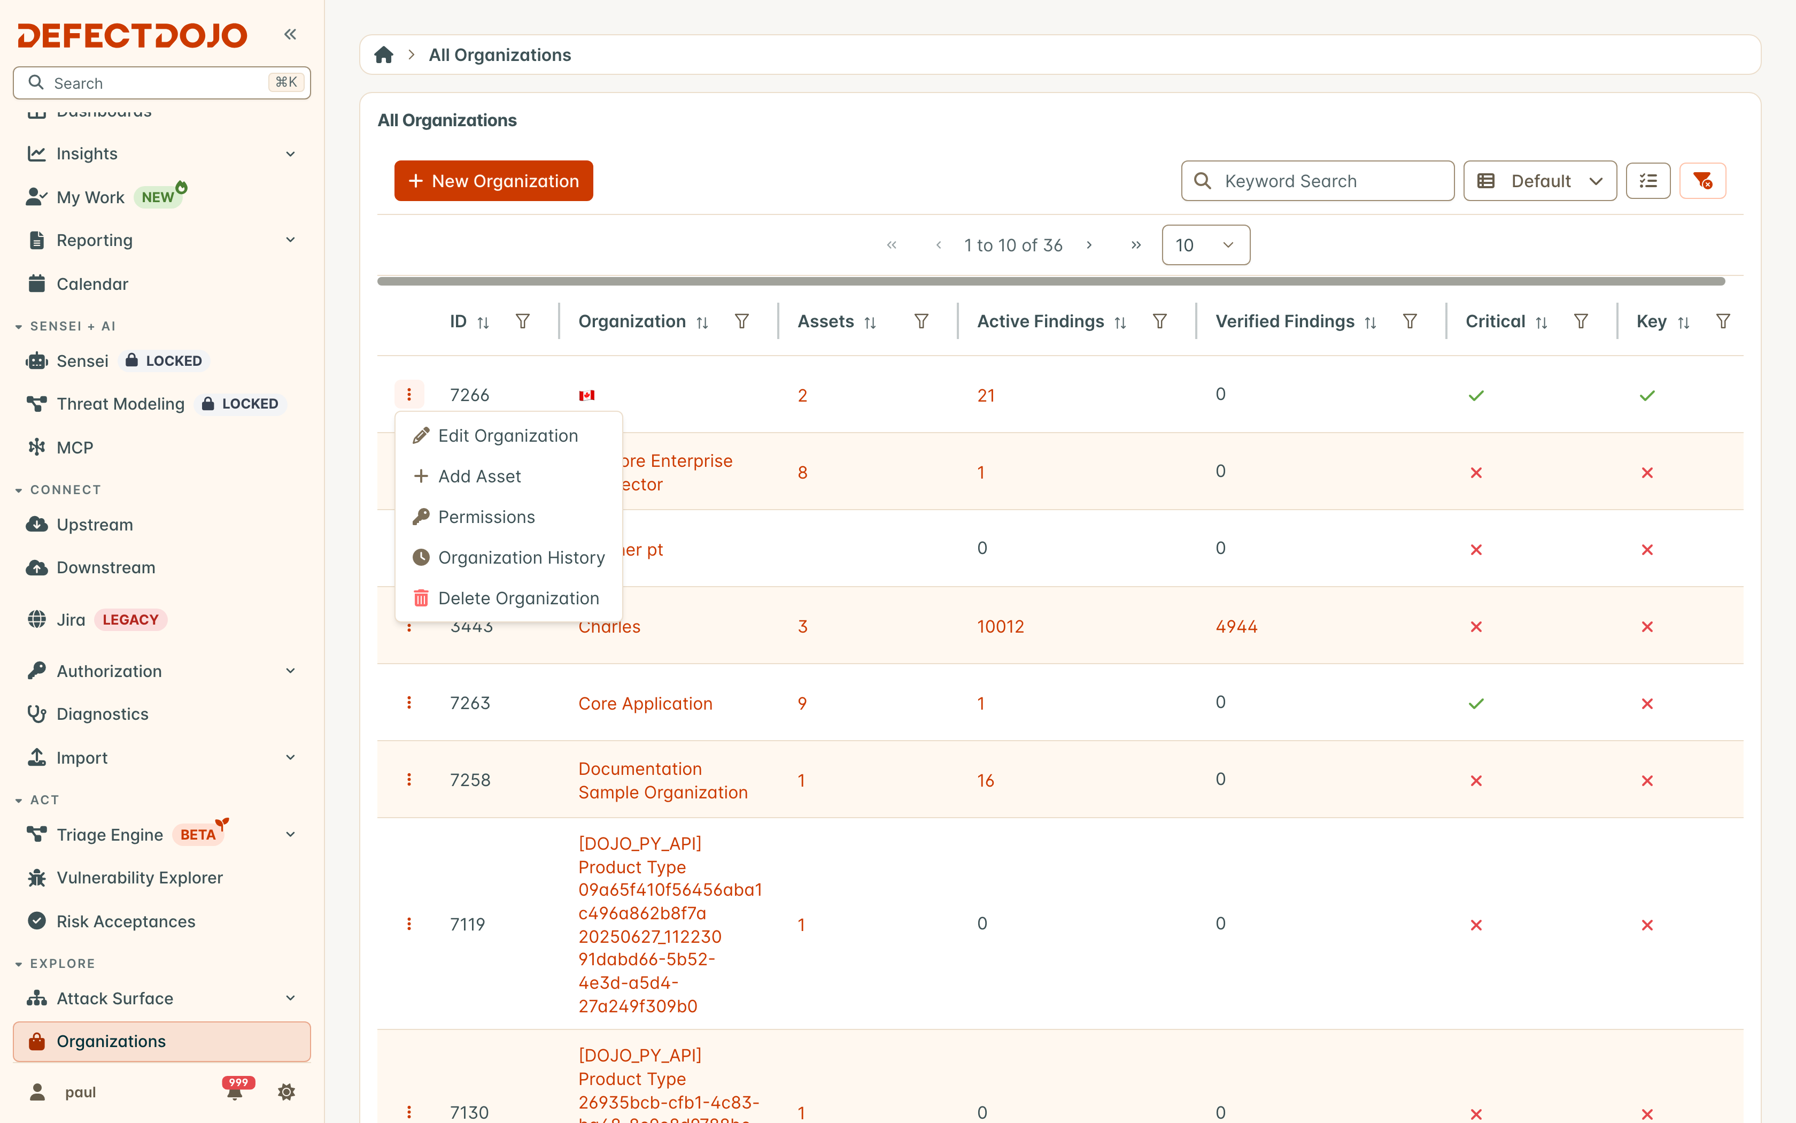Open Documentation Sample Organization link

[663, 780]
